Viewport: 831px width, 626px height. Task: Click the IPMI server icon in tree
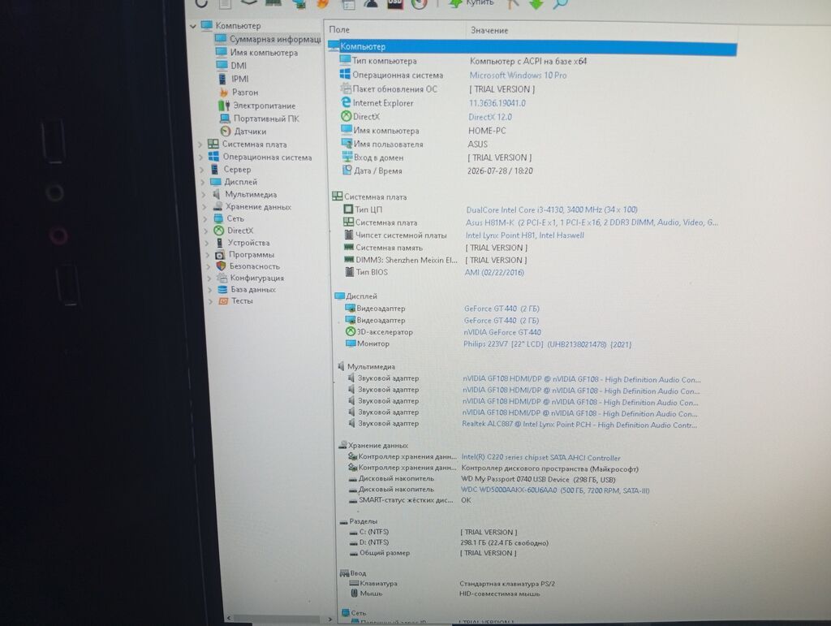(x=222, y=79)
